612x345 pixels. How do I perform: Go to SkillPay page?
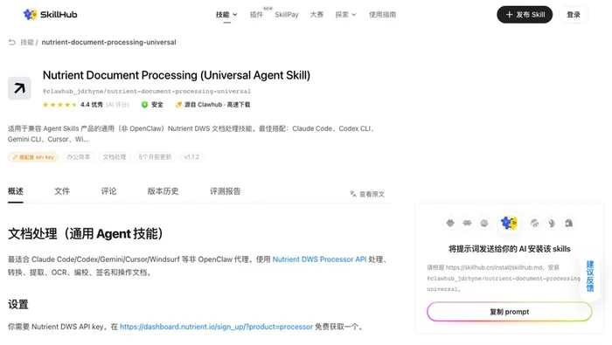(x=287, y=15)
